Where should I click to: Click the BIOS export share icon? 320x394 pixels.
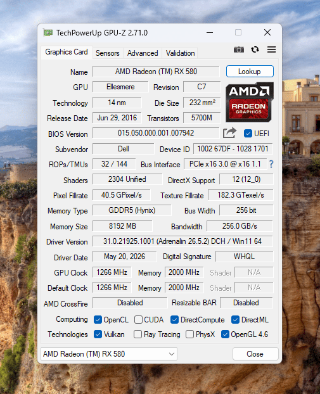click(x=229, y=133)
